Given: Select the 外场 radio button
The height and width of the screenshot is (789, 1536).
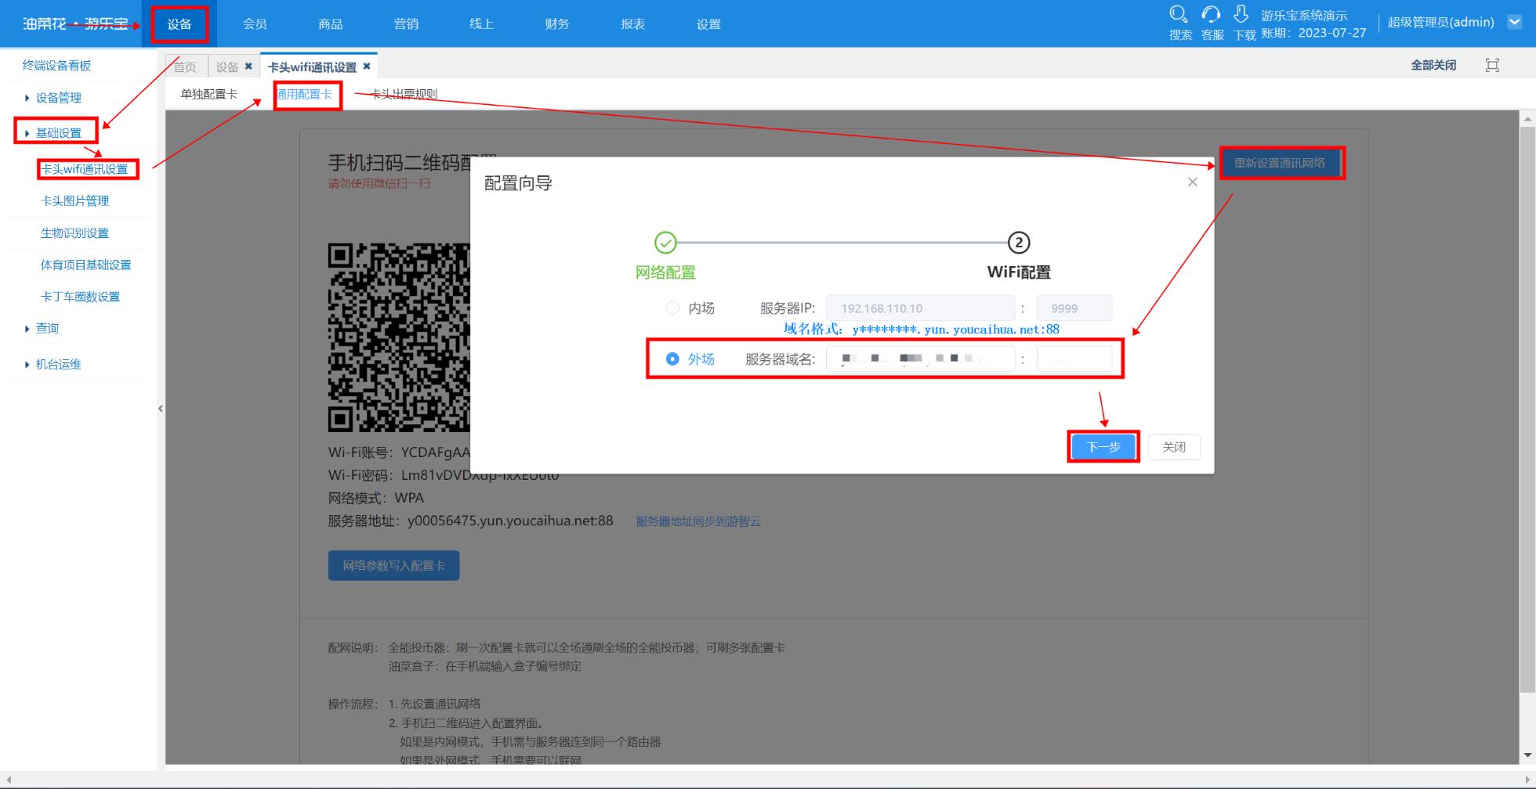Looking at the screenshot, I should coord(672,359).
